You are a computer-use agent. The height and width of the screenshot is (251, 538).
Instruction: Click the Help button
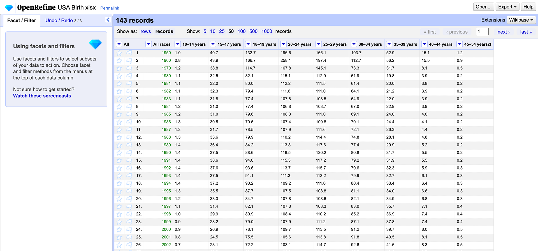tap(528, 7)
